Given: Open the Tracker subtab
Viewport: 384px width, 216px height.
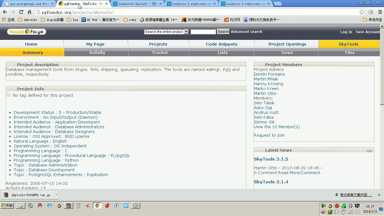Looking at the screenshot, I should (160, 53).
